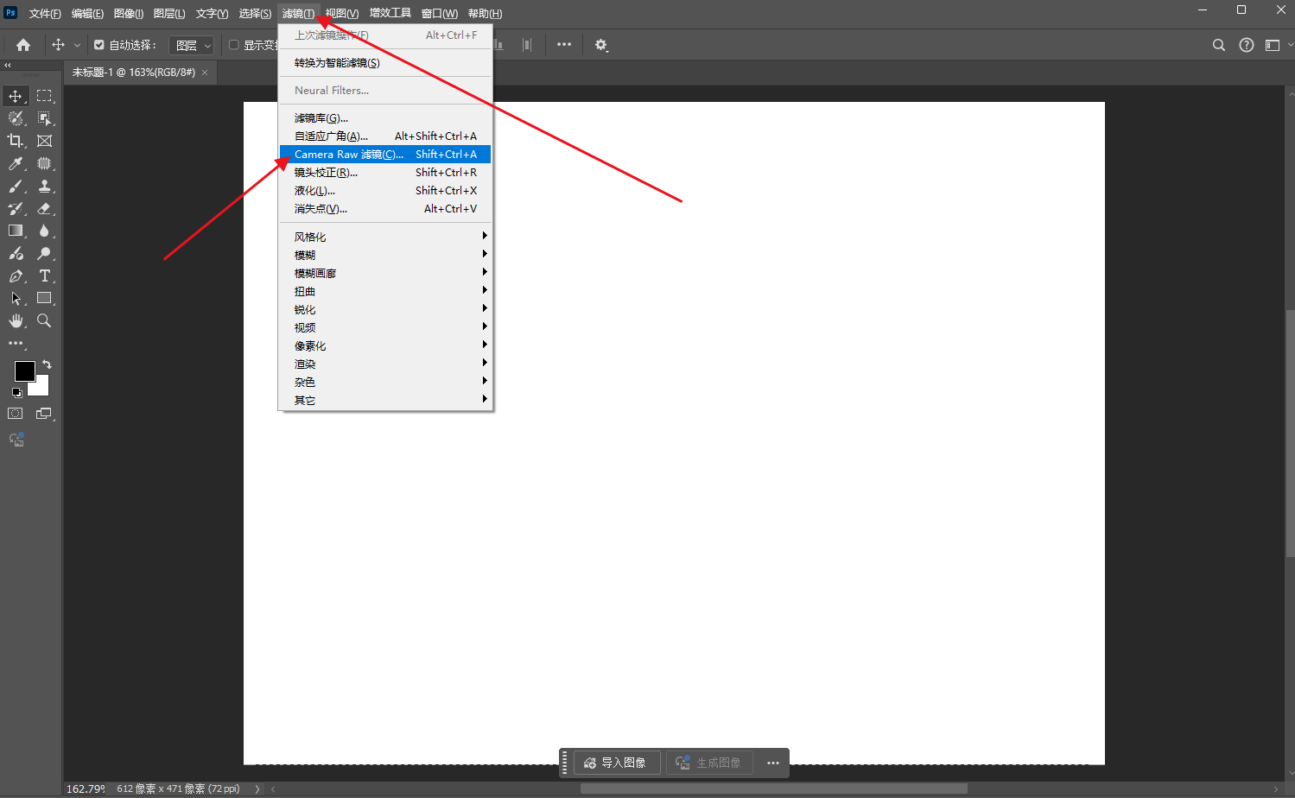Select the Eraser tool

point(44,208)
